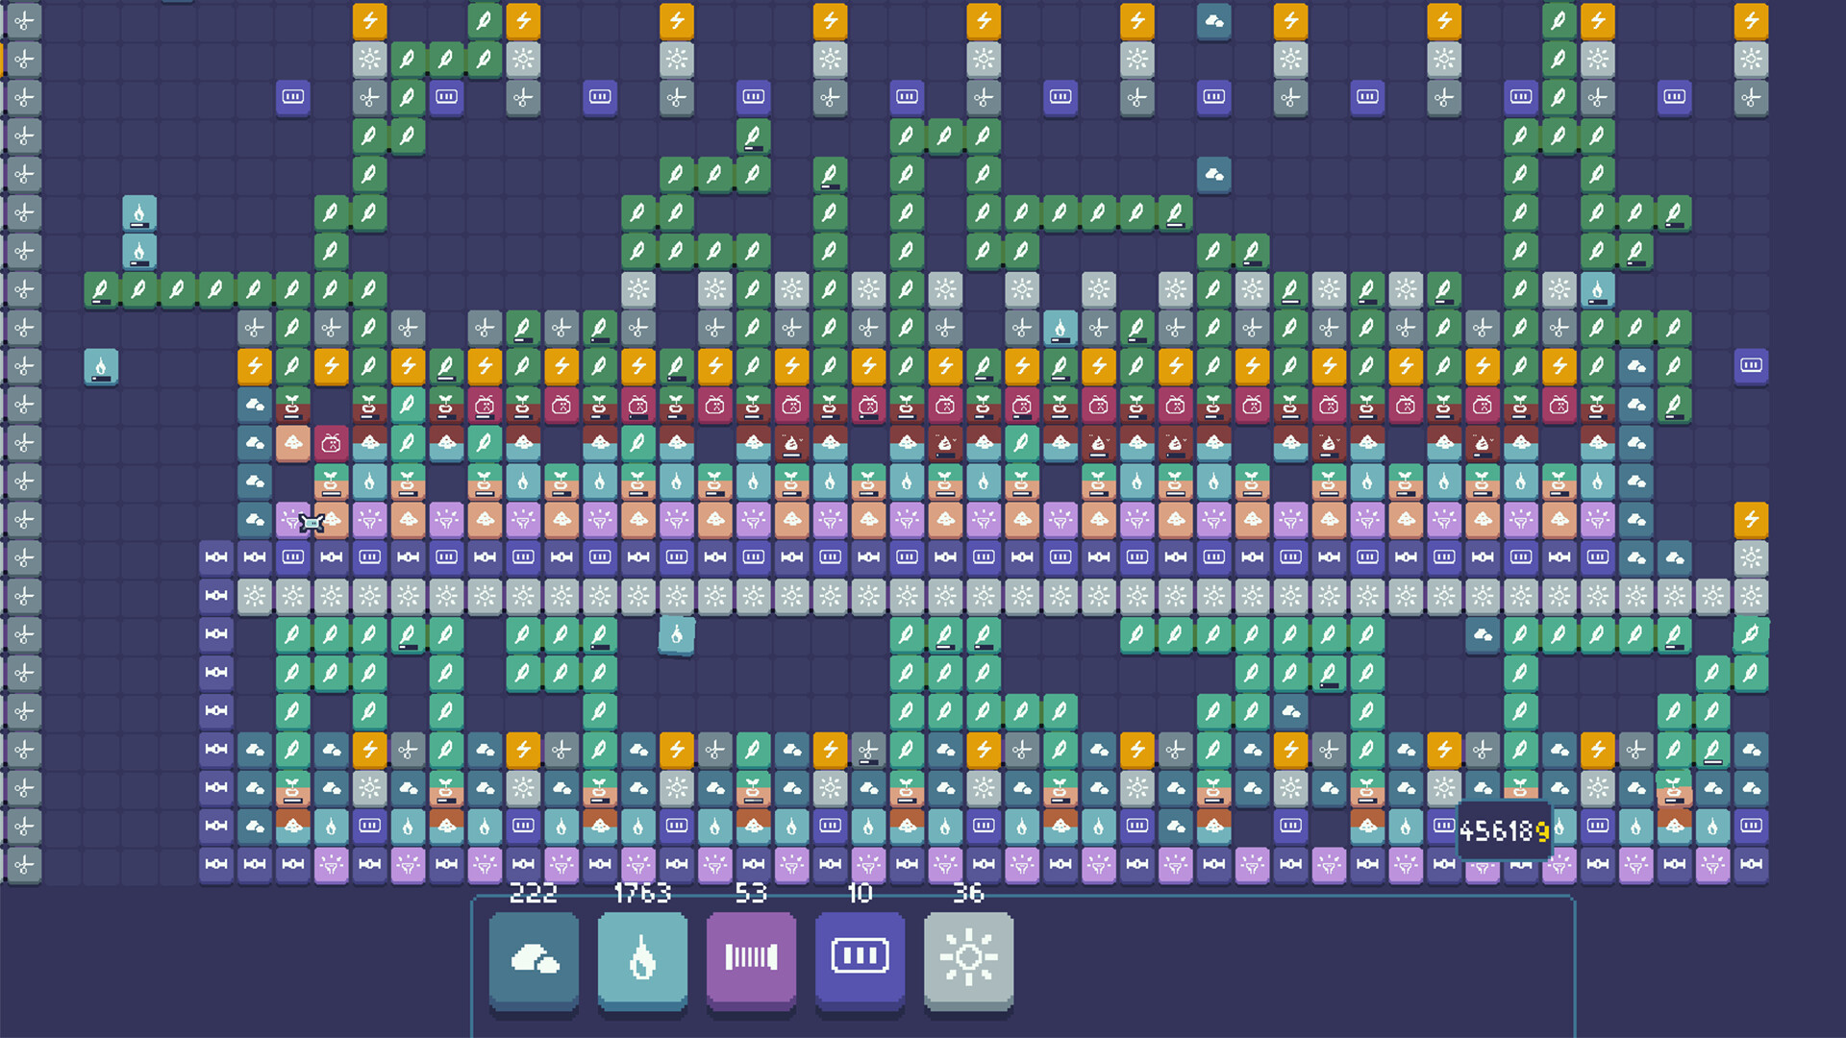The height and width of the screenshot is (1038, 1846).
Task: Select the cloud resource button labeled 222
Action: 534,958
